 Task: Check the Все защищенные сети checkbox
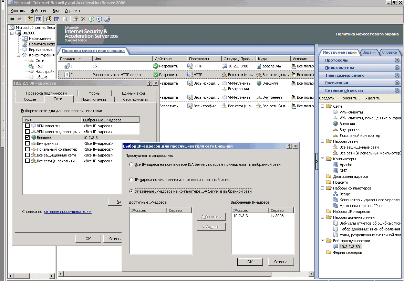point(27,155)
